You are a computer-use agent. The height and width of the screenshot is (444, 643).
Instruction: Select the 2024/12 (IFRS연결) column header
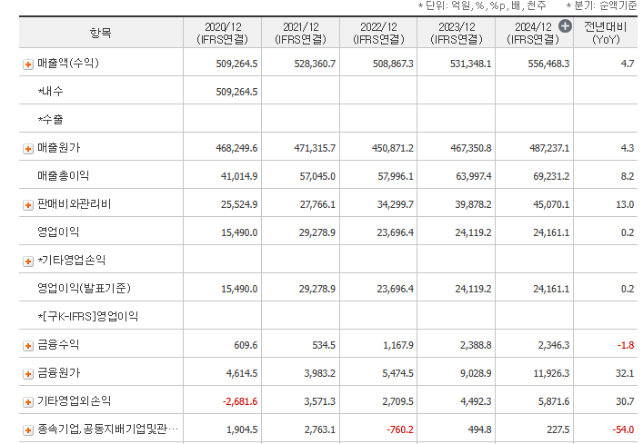click(535, 33)
